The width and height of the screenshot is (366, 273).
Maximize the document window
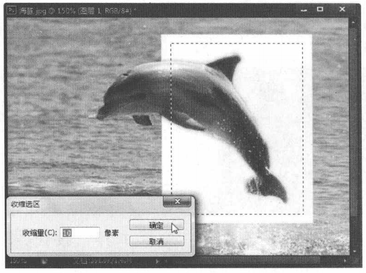320,9
